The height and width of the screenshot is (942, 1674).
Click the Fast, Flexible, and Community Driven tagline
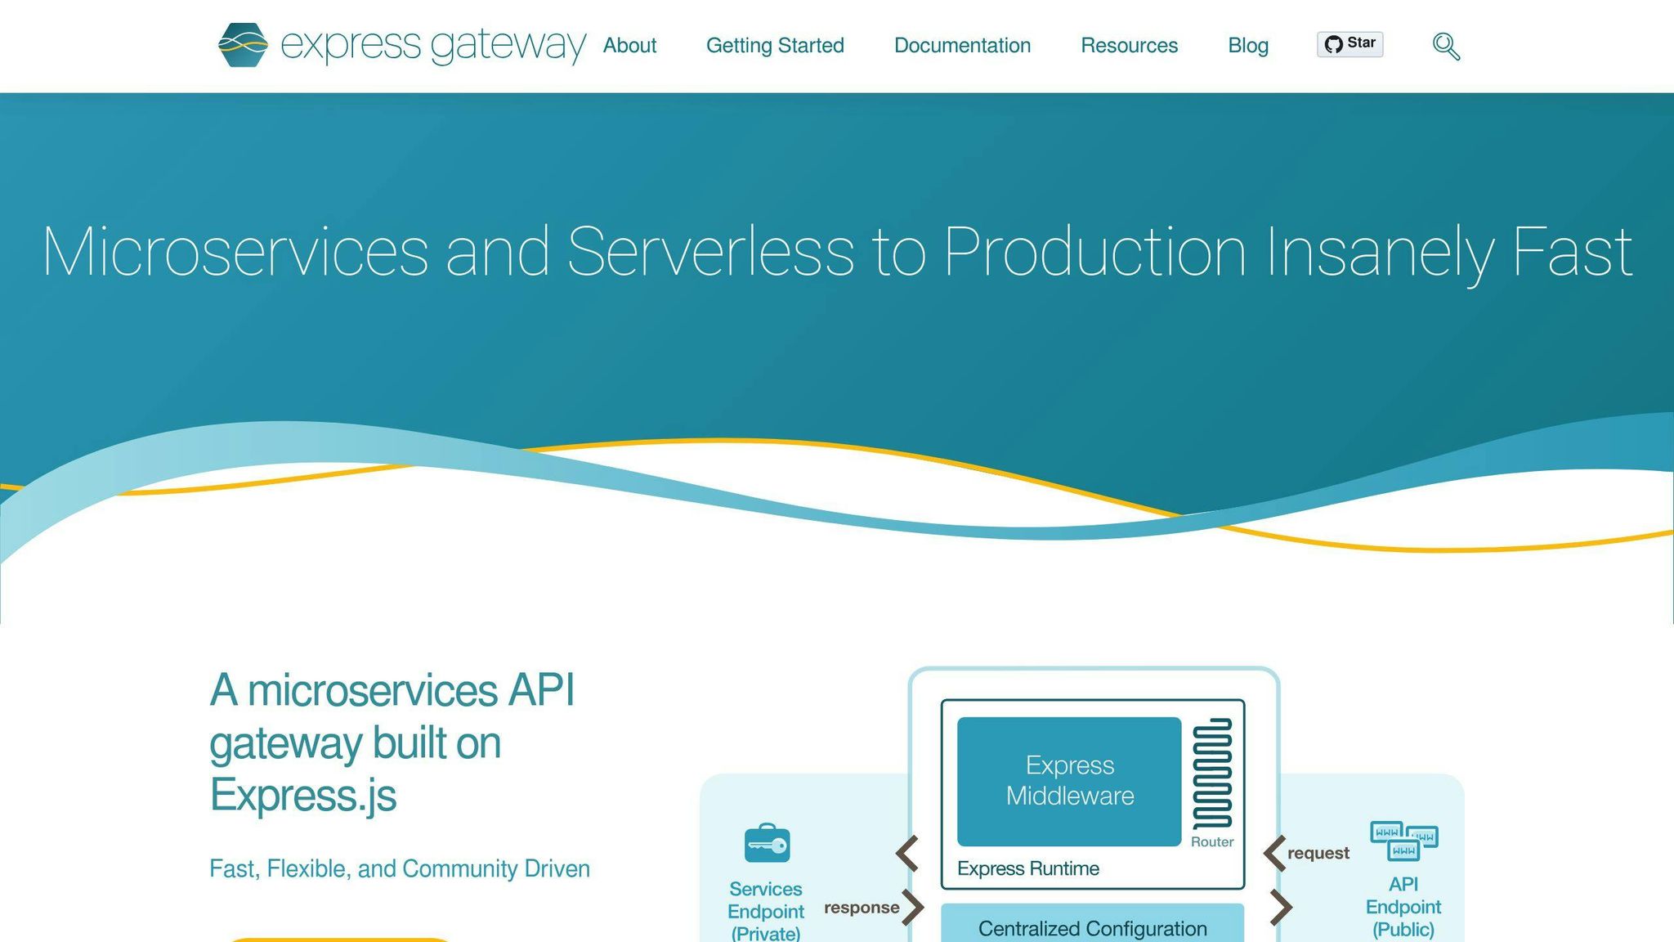[x=400, y=869]
